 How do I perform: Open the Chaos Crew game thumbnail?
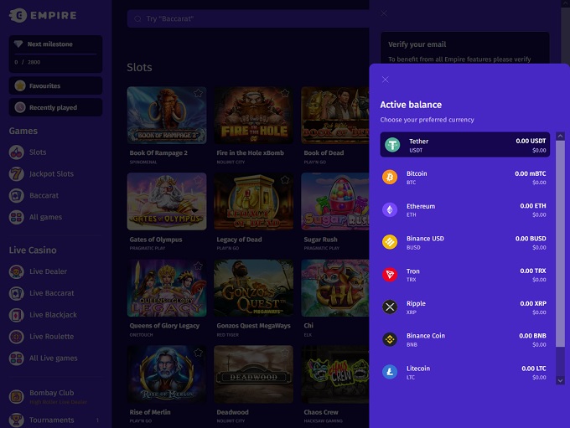(335, 374)
